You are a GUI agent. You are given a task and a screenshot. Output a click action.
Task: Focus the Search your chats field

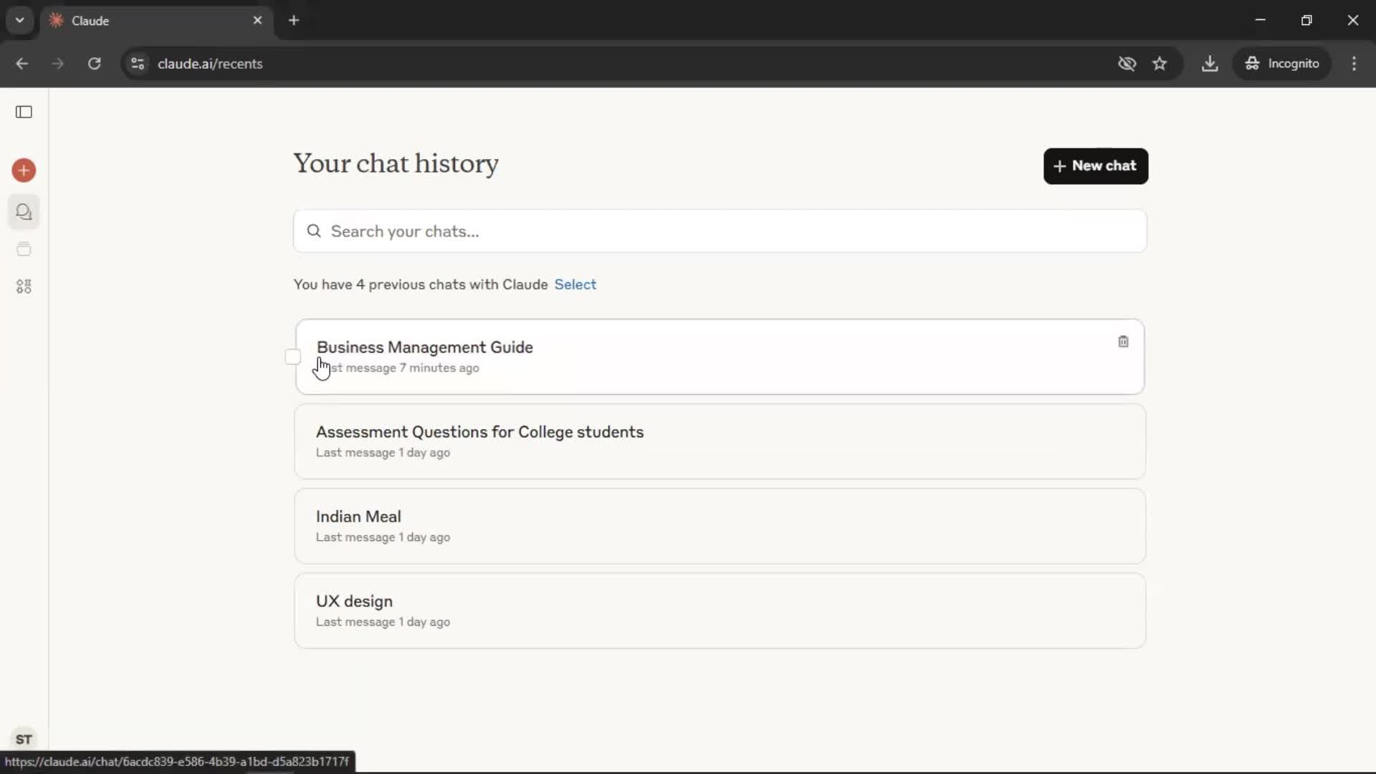(720, 231)
